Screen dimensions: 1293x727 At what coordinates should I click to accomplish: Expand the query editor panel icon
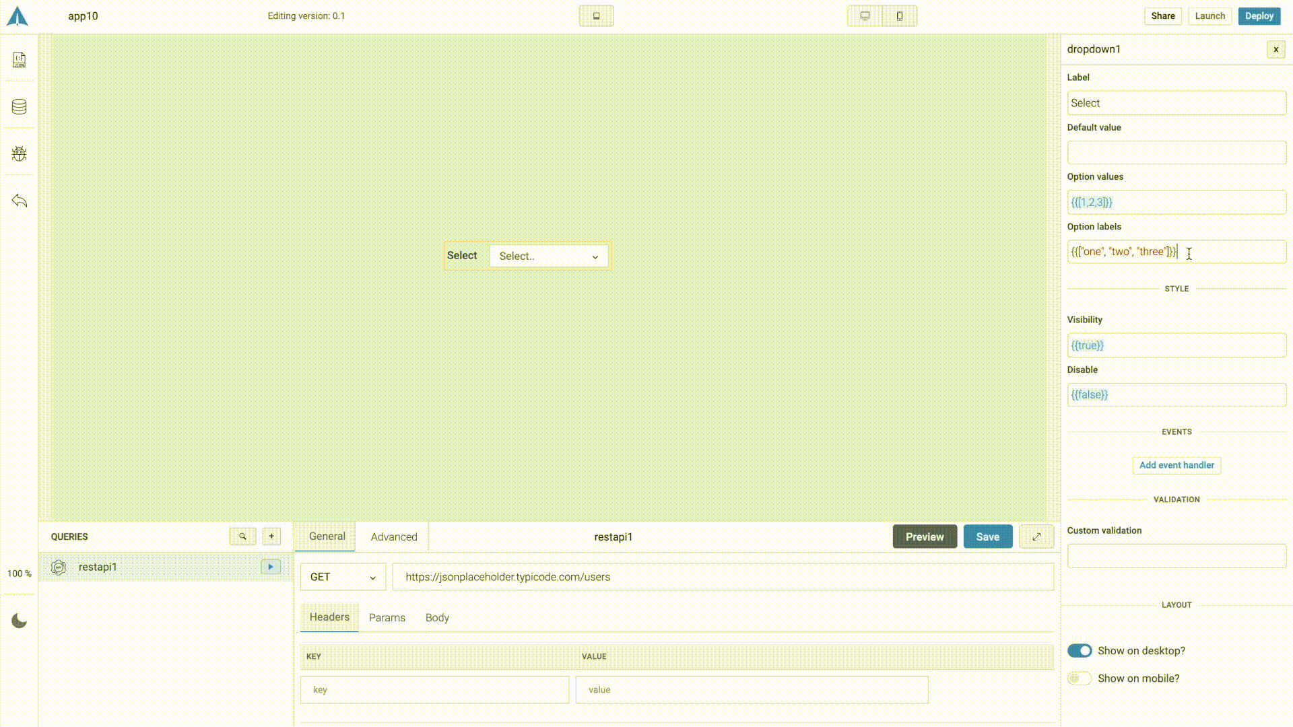point(1036,536)
